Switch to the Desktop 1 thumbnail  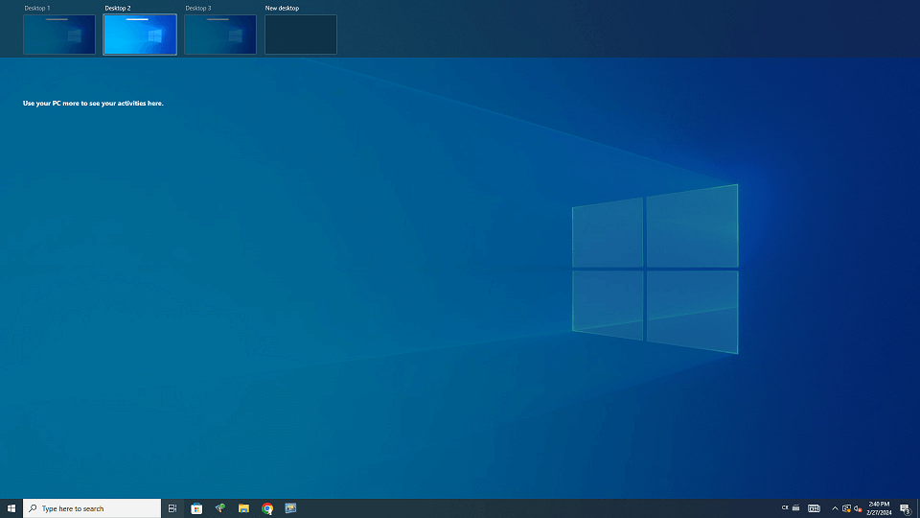[59, 35]
